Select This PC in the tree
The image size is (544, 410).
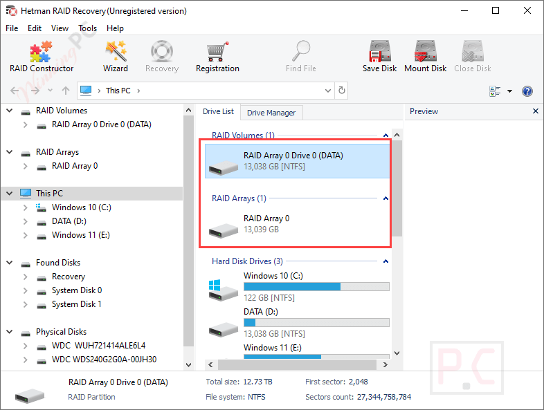(49, 194)
